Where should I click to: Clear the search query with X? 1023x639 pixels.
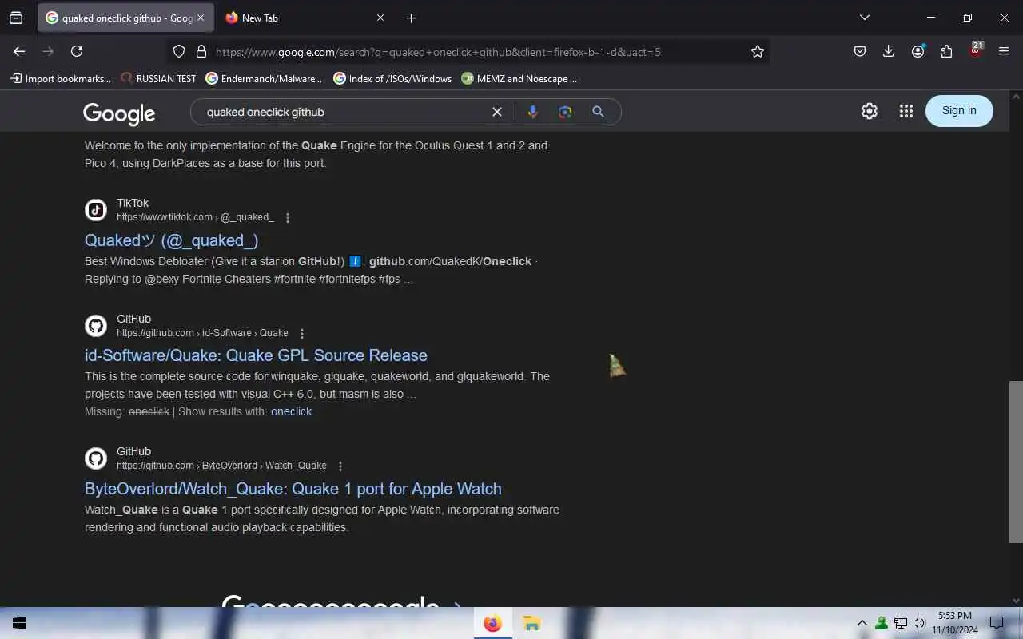497,112
